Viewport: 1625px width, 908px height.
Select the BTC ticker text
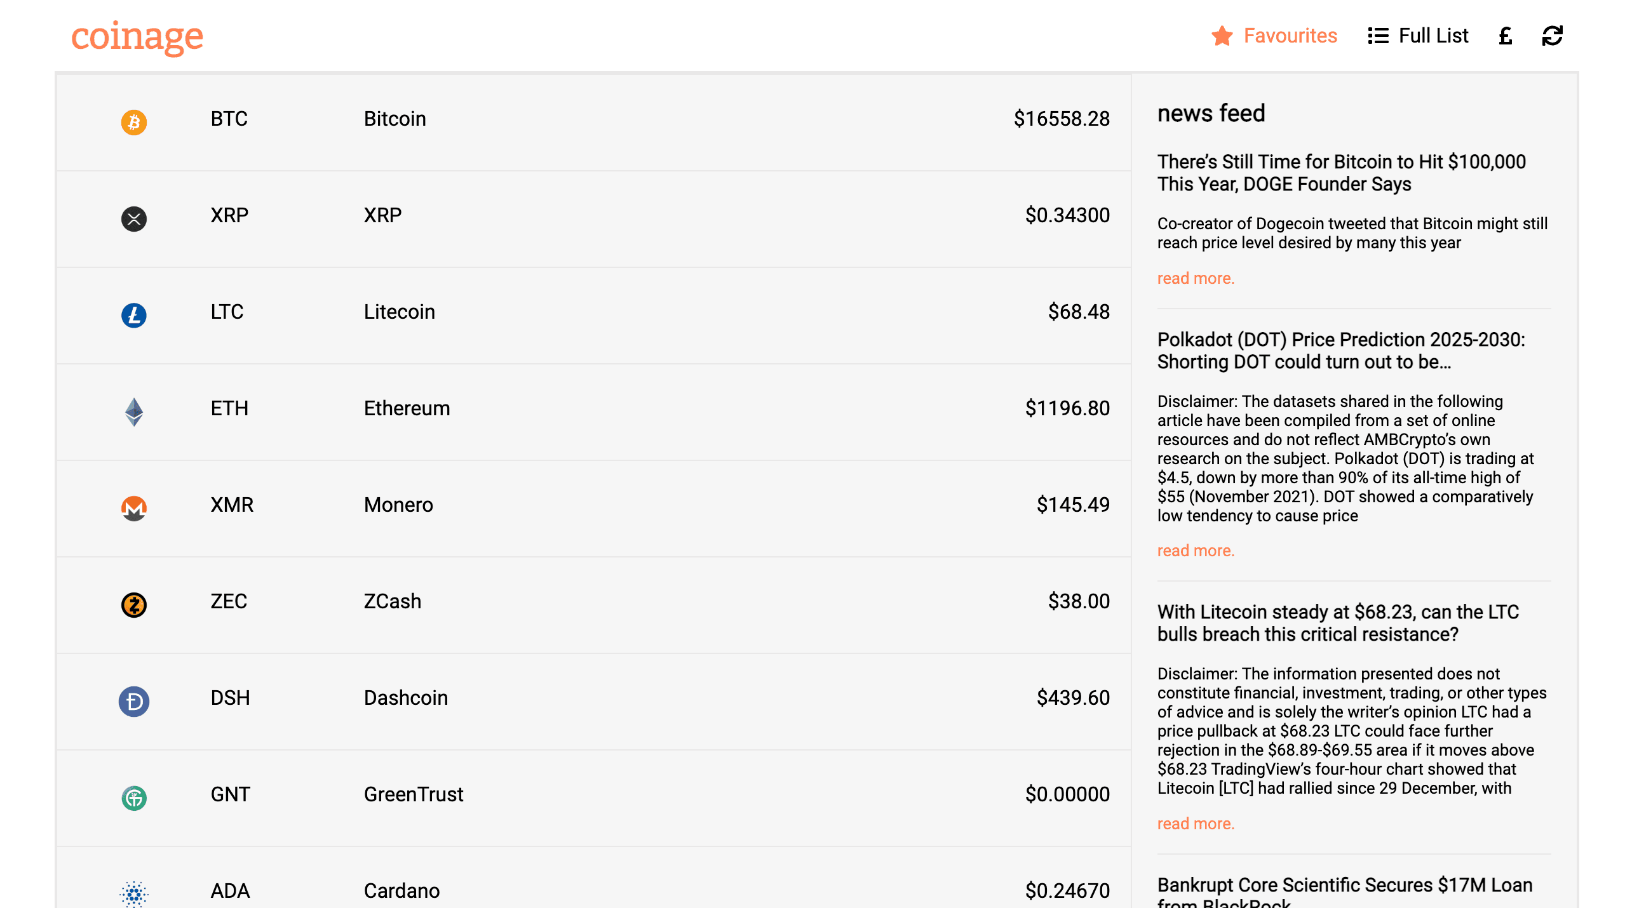[x=229, y=119]
